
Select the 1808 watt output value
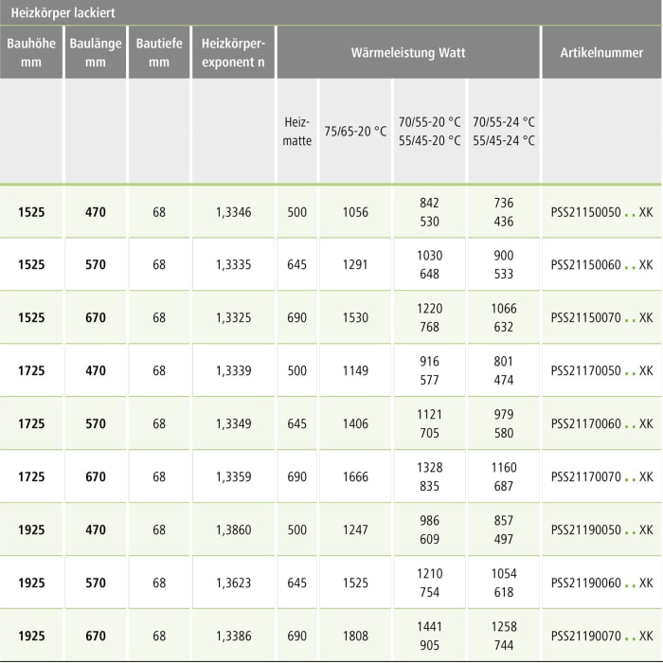pyautogui.click(x=355, y=636)
